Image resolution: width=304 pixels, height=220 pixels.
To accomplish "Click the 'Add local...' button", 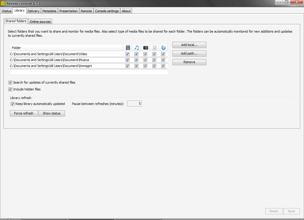I will (x=189, y=45).
